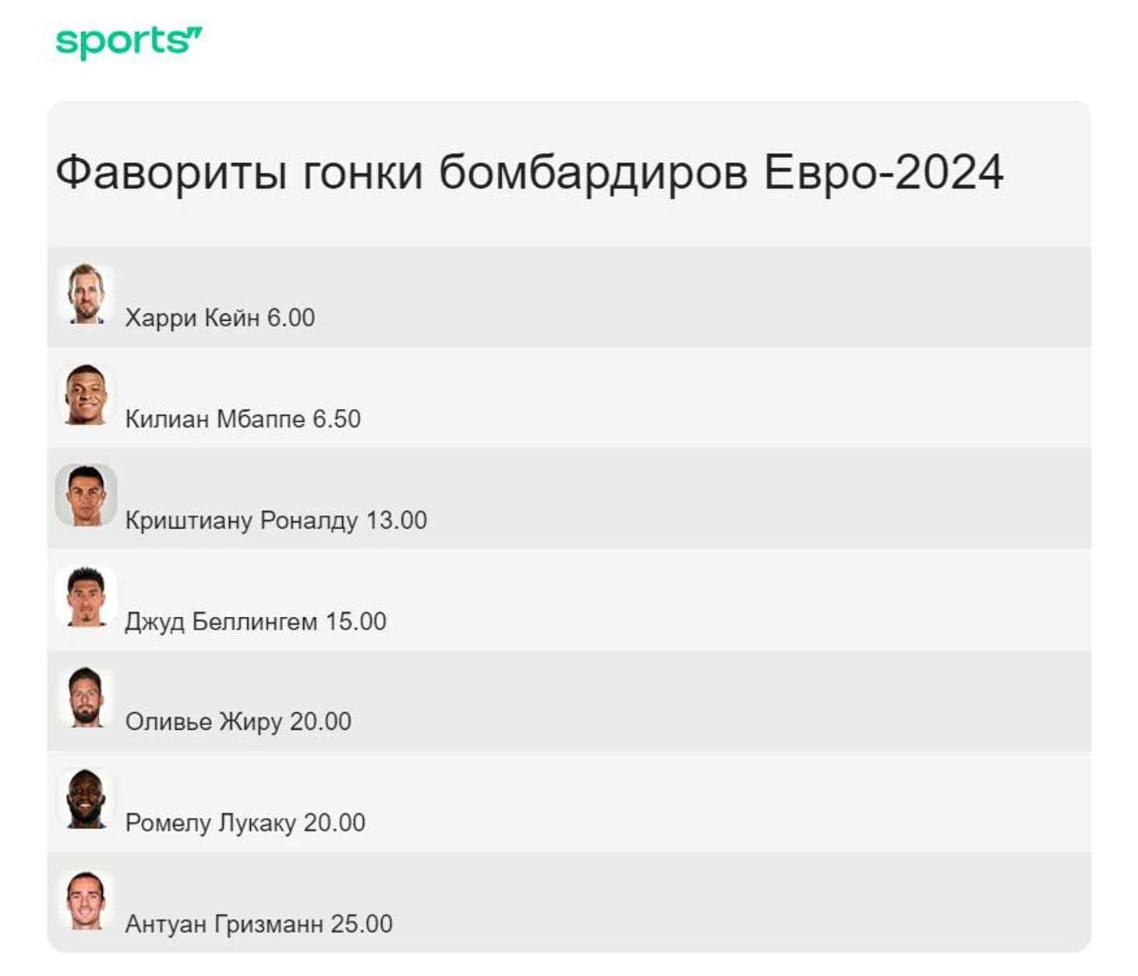Click the Sports logo at the top
The width and height of the screenshot is (1138, 976).
(x=129, y=42)
